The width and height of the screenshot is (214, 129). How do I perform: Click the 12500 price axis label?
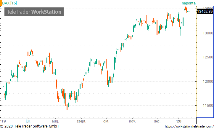click(x=208, y=57)
